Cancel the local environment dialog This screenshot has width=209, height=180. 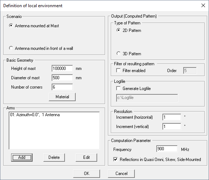(121, 174)
